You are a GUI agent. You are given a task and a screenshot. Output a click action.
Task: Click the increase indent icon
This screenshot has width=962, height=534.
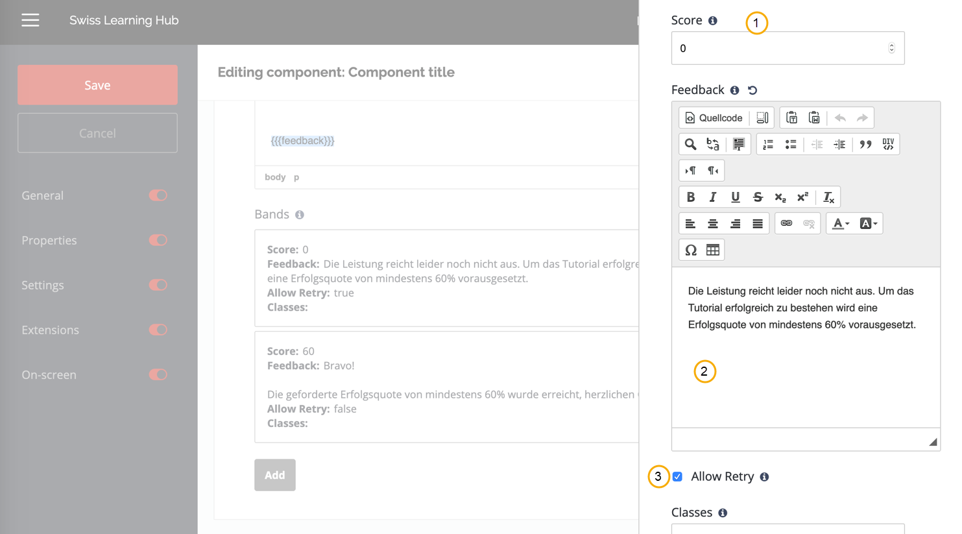pos(839,144)
